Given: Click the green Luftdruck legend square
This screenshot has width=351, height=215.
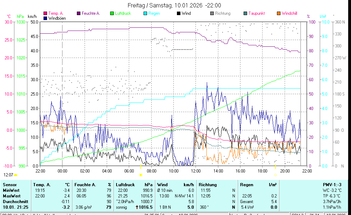Looking at the screenshot, I should click(112, 14).
